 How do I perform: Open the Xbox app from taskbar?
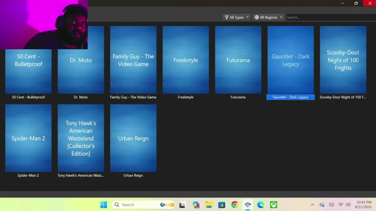pyautogui.click(x=273, y=205)
